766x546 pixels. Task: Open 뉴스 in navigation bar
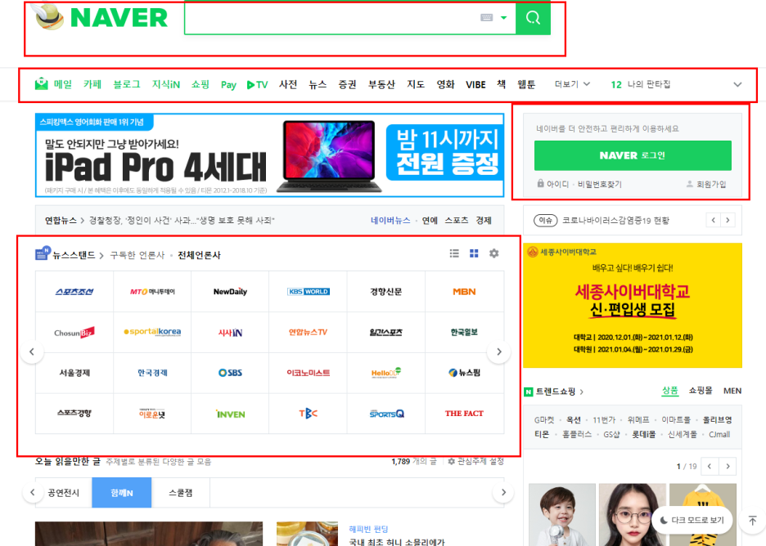318,84
